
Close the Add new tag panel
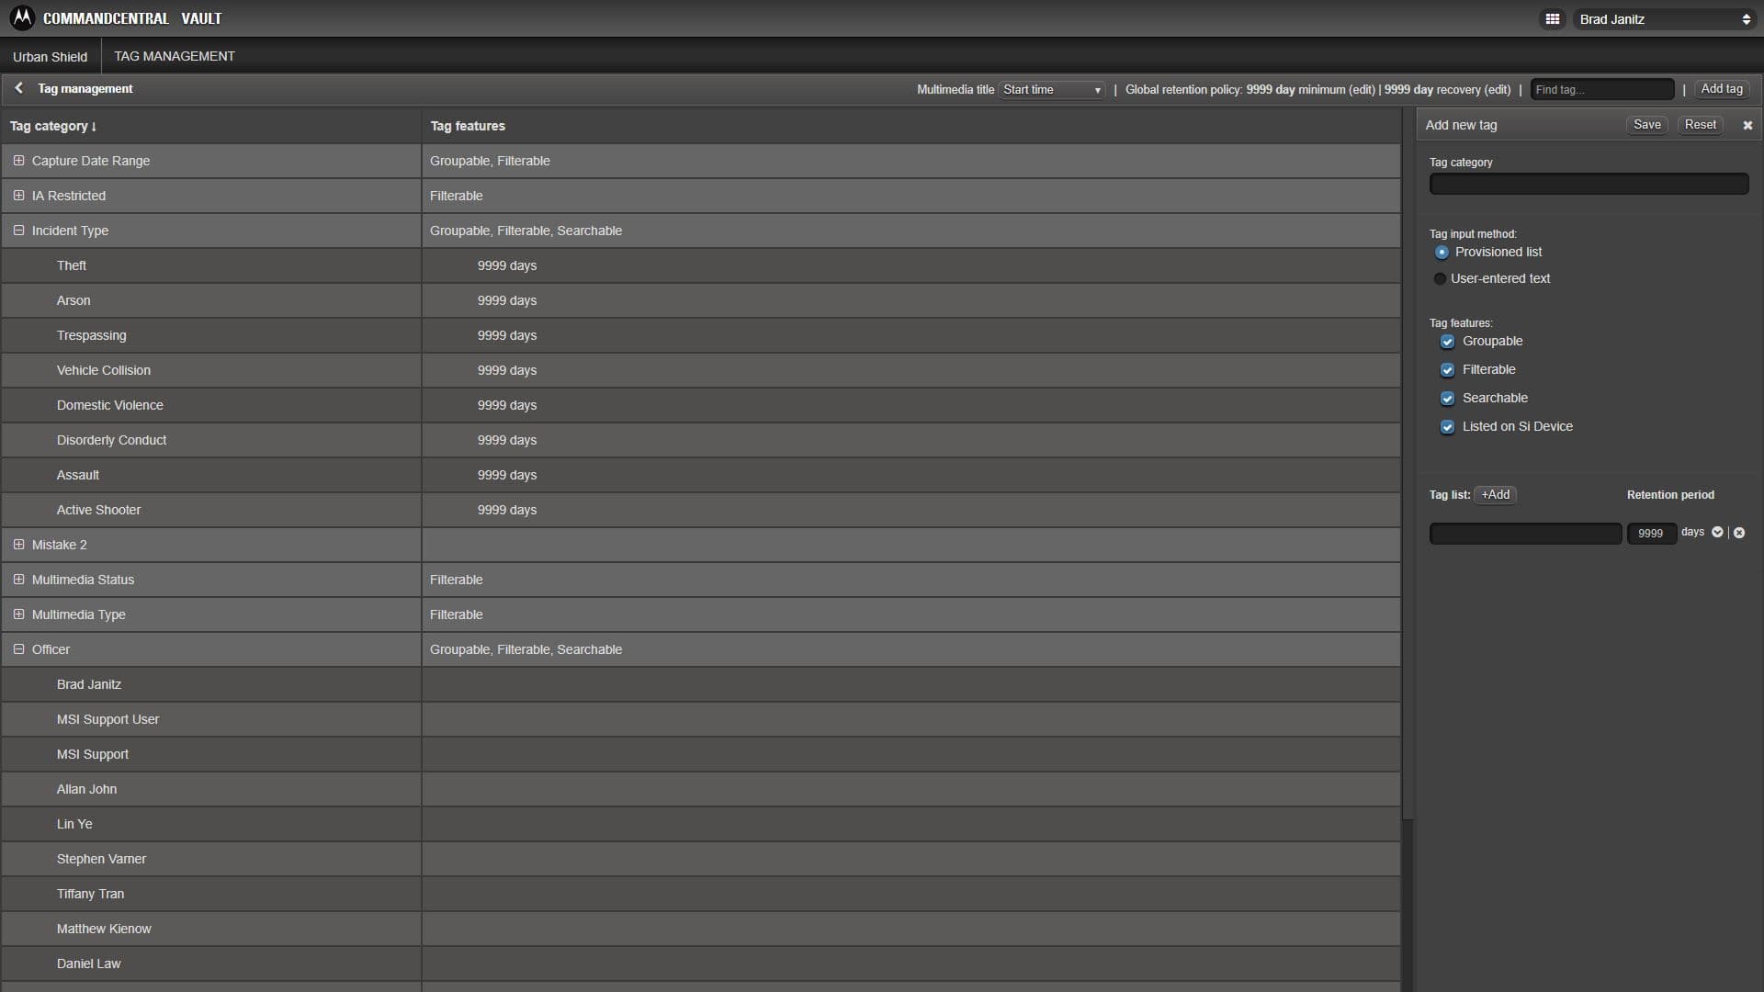click(1747, 125)
